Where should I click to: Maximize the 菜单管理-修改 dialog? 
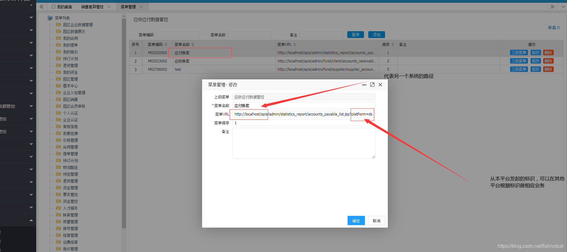[372, 85]
